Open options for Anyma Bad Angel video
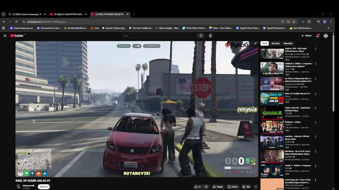 coord(315,49)
